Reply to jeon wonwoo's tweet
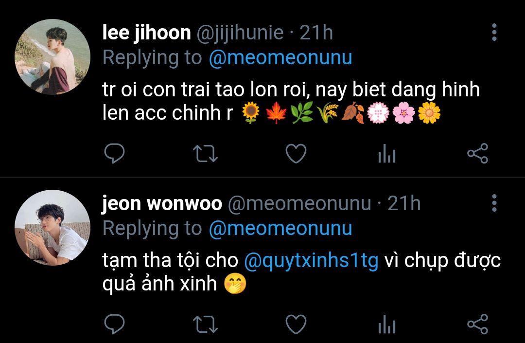 [x=114, y=324]
